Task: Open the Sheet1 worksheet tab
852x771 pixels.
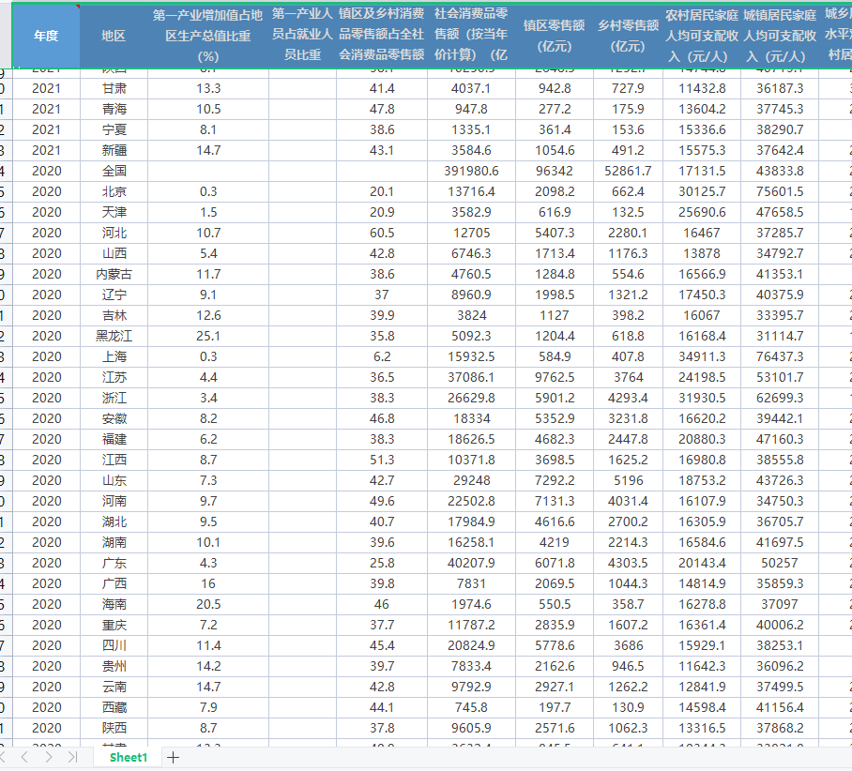Action: [x=129, y=758]
